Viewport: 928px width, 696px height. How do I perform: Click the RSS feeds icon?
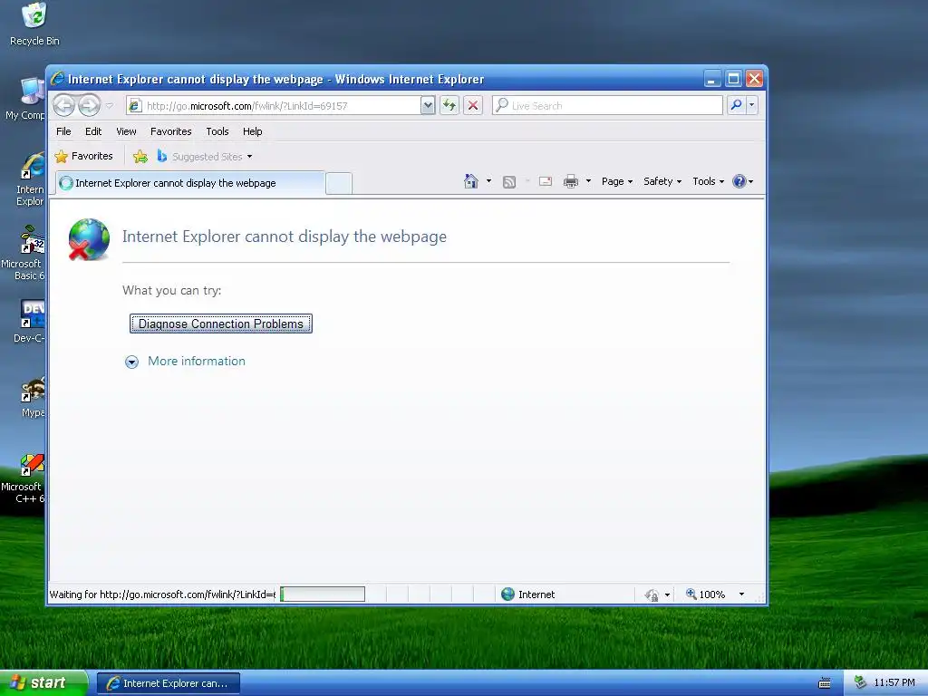pyautogui.click(x=509, y=181)
